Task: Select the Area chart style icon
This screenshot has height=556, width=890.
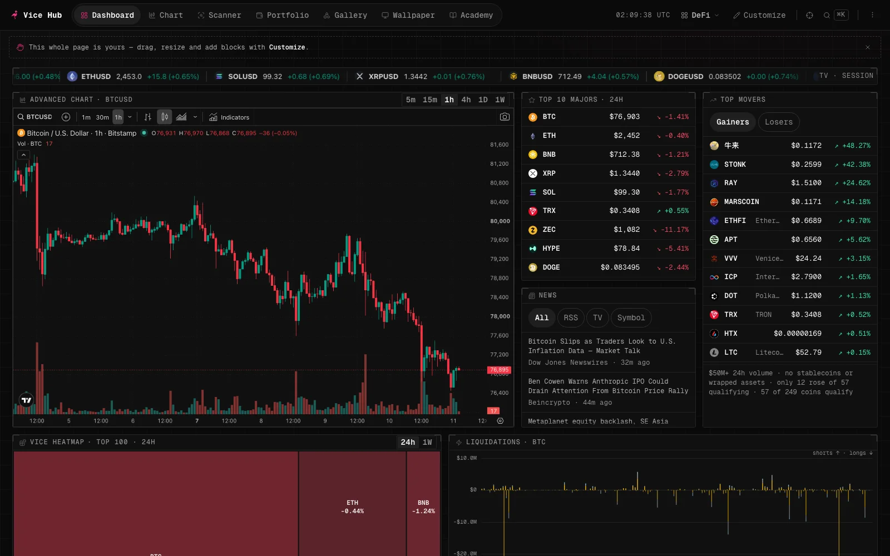Action: [x=181, y=117]
